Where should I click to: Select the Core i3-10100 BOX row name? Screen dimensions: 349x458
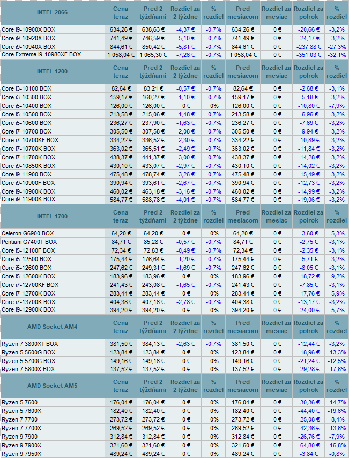[27, 88]
